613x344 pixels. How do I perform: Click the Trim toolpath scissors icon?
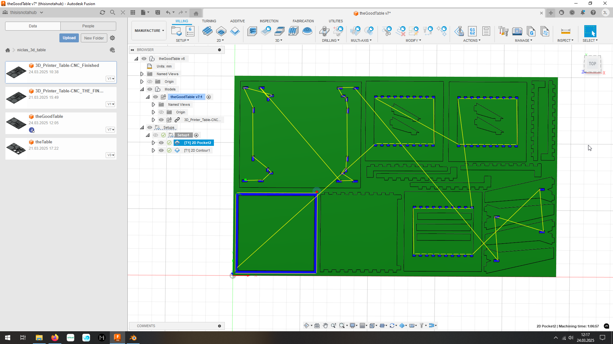tap(387, 31)
